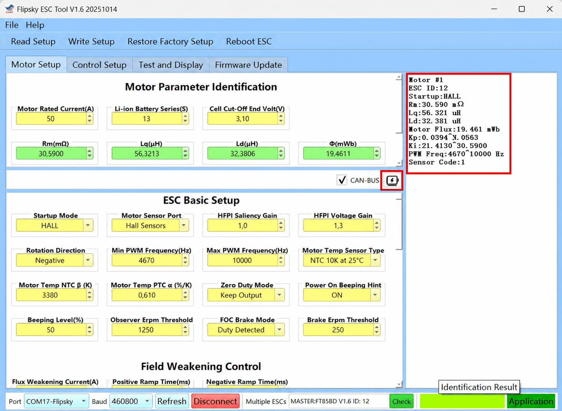Click the Motor Parameter Identification scrollbar
This screenshot has height=411, width=562.
[399, 120]
